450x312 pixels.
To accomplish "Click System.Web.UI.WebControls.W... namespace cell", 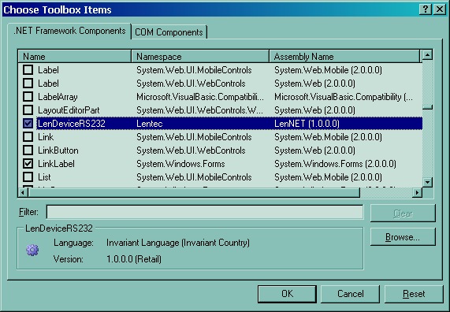I will (199, 110).
